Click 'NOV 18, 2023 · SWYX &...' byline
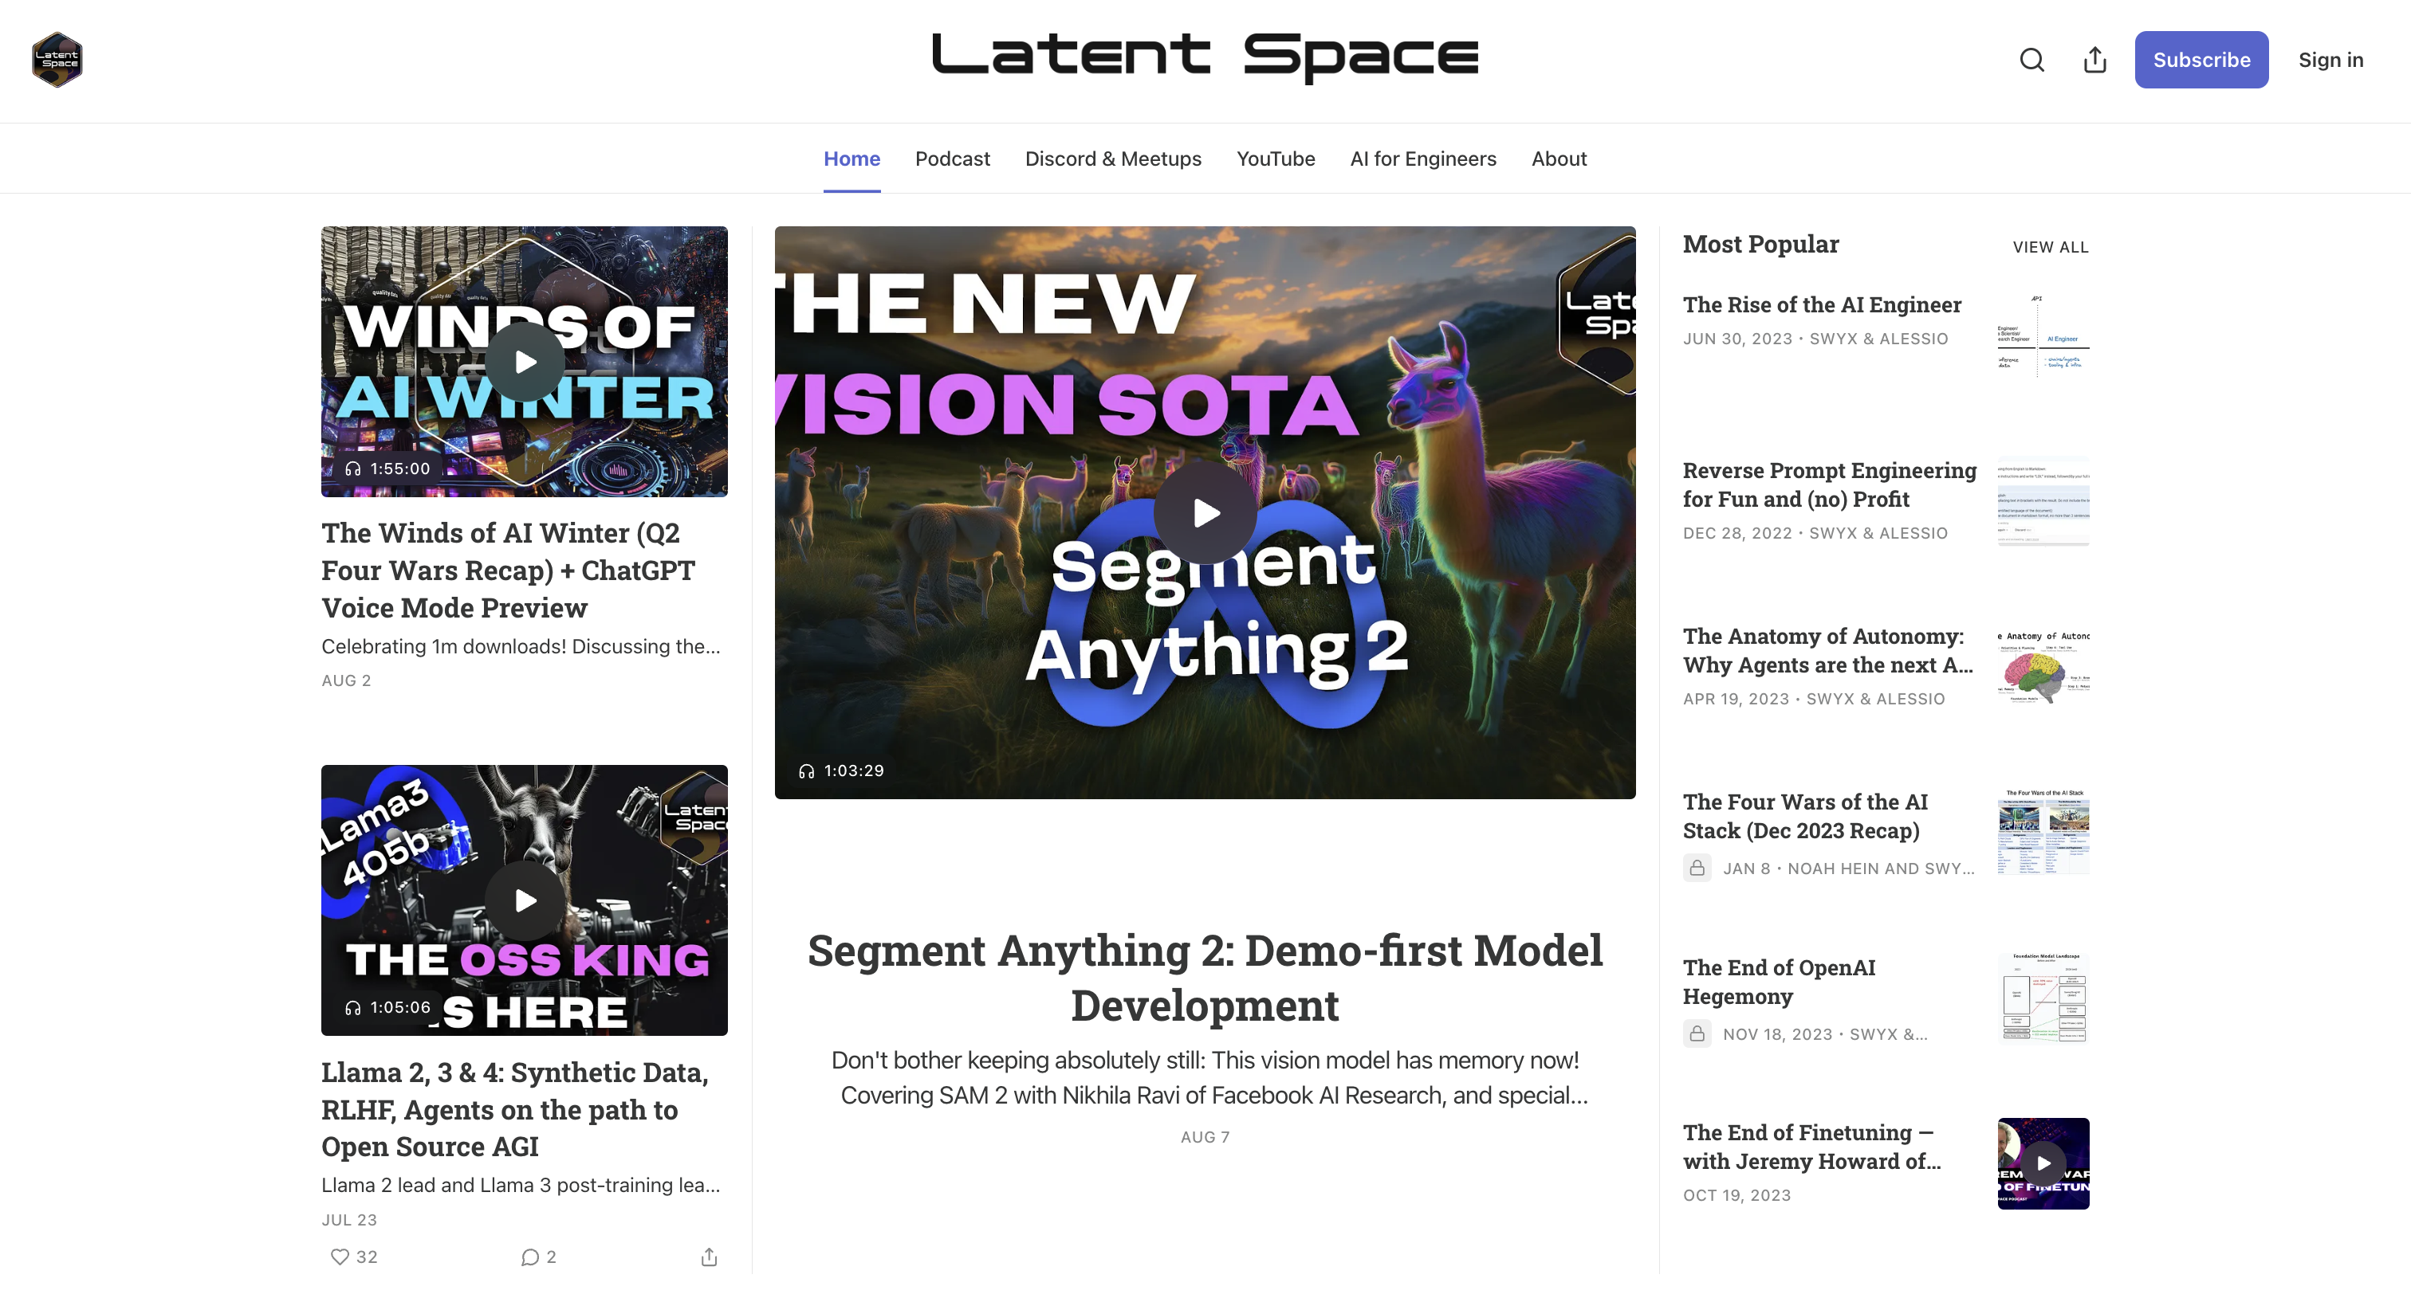The width and height of the screenshot is (2411, 1302). 1825,1033
